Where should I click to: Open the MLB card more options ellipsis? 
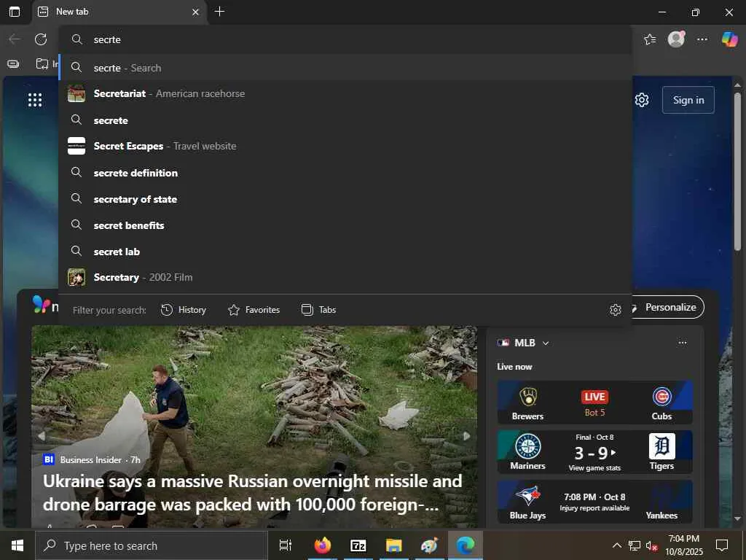pyautogui.click(x=682, y=343)
